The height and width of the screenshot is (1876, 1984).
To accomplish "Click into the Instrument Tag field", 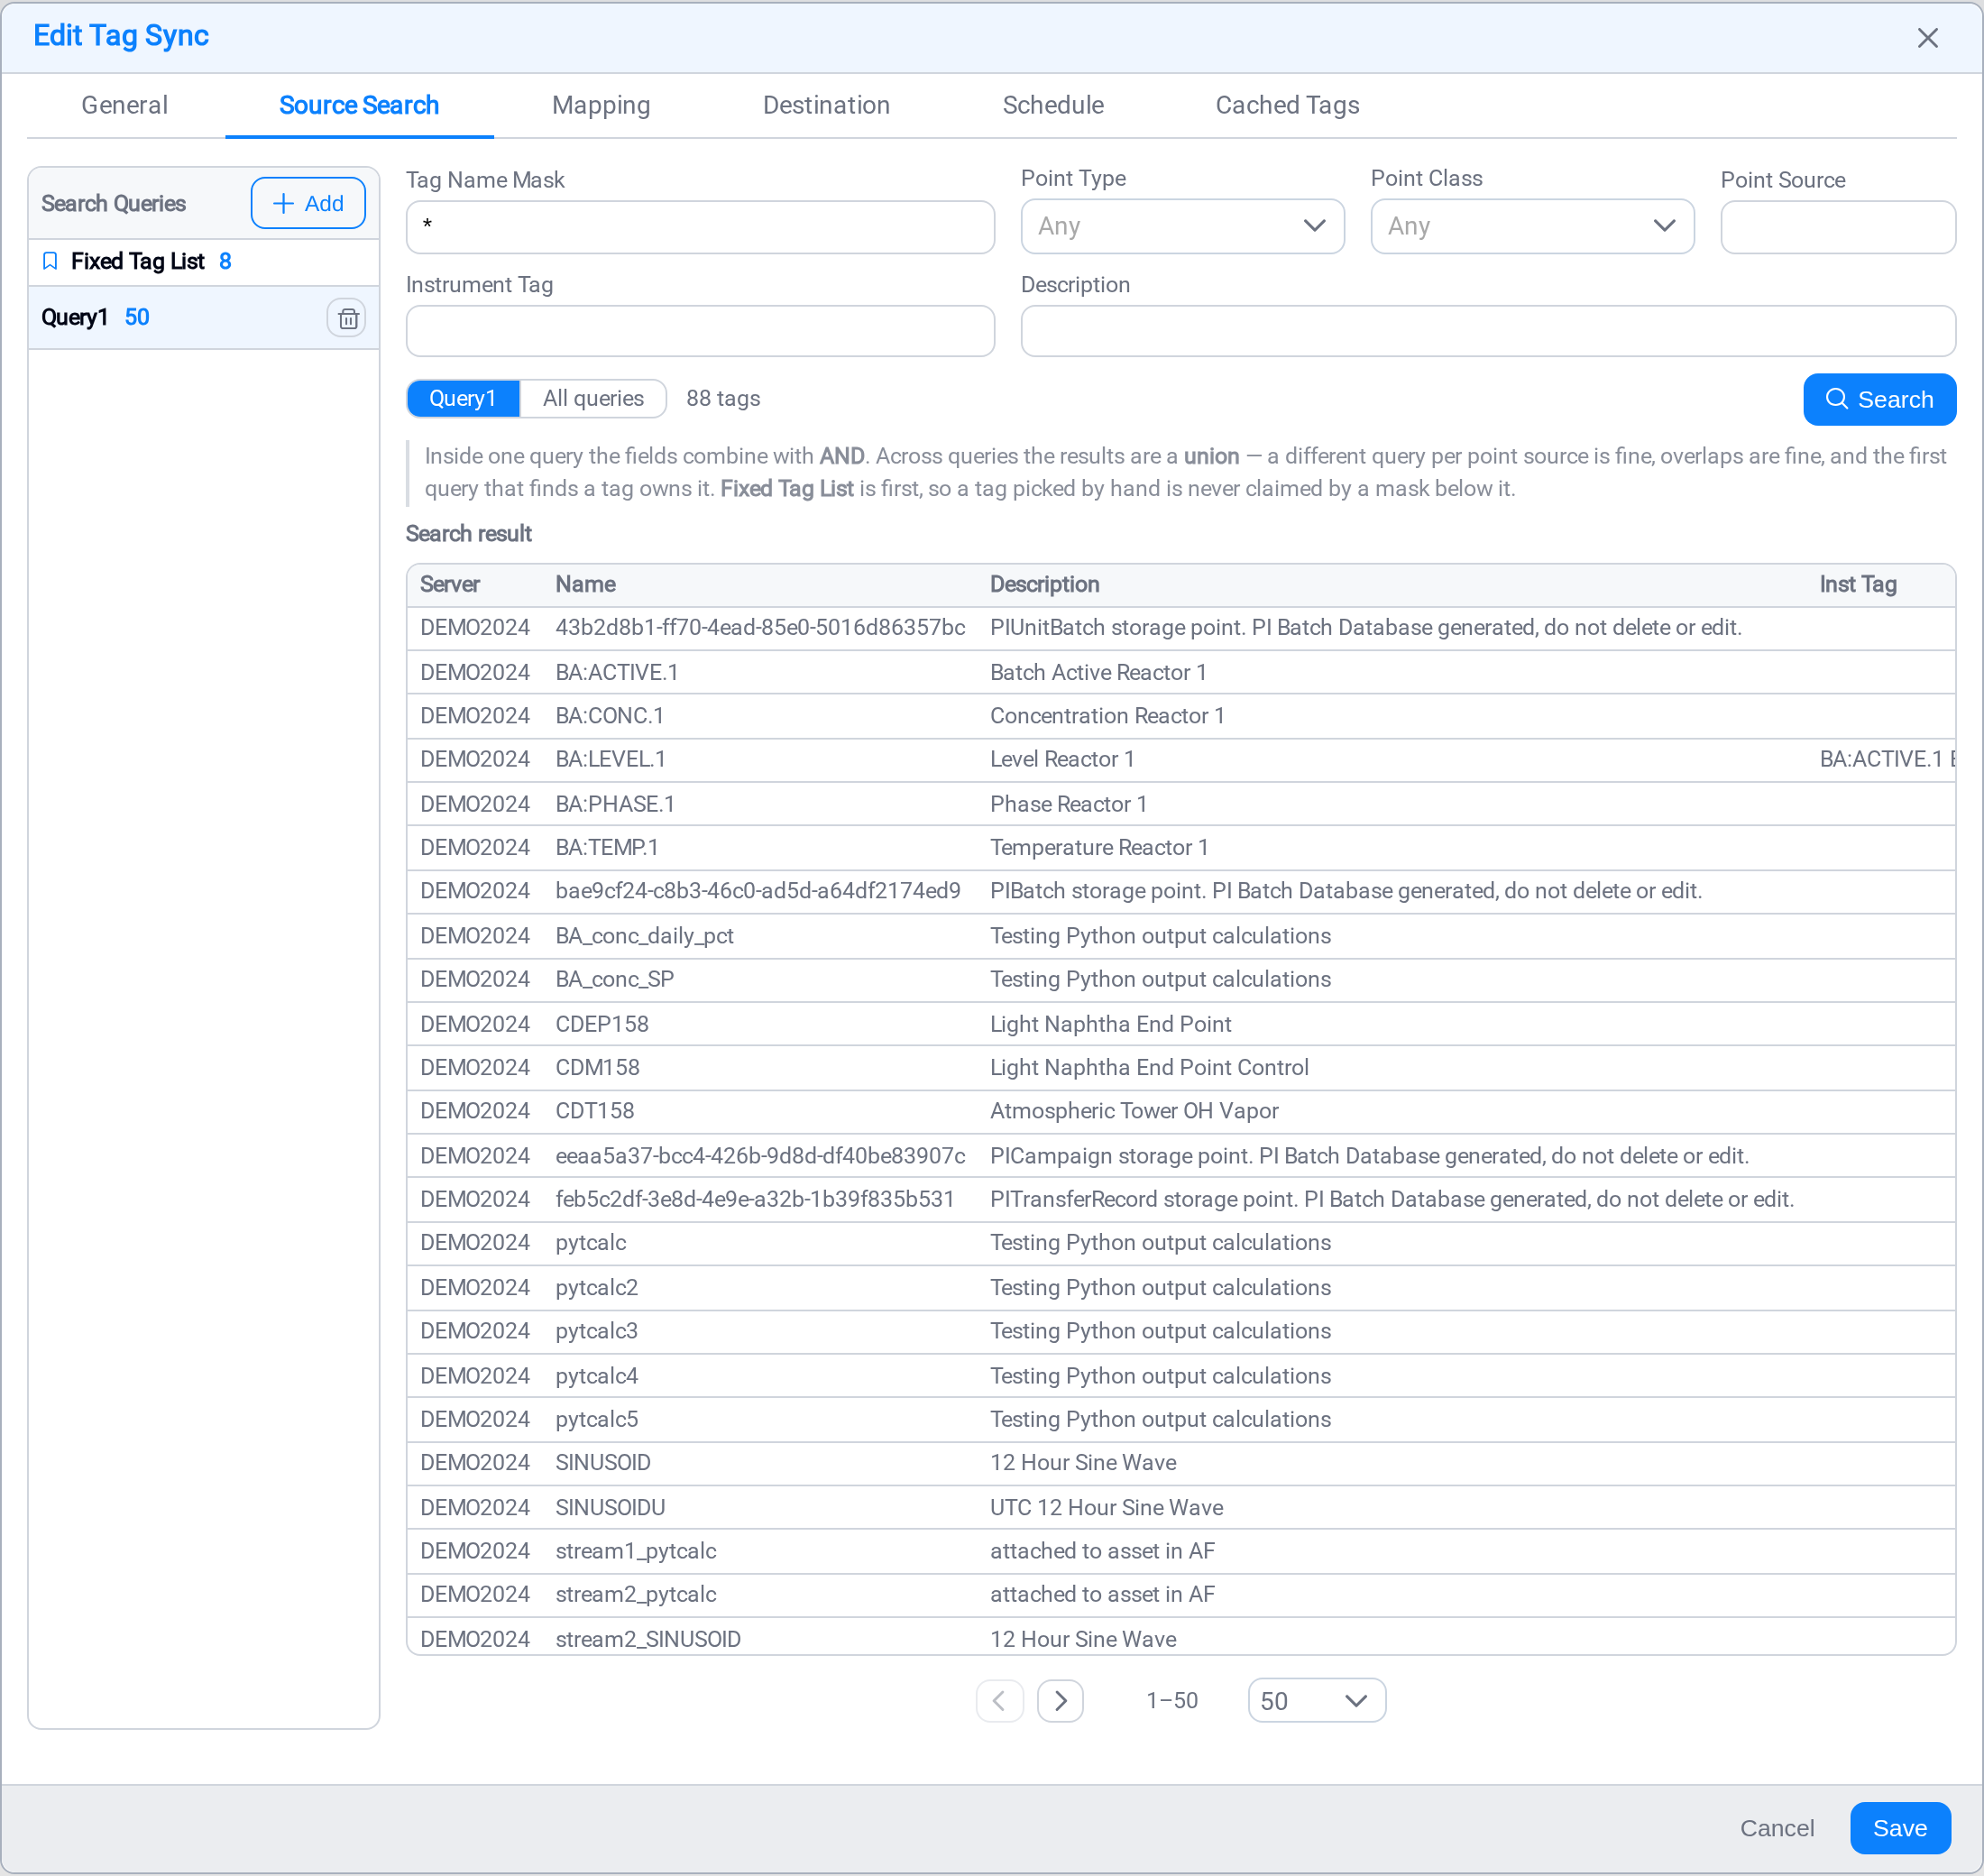I will click(700, 331).
